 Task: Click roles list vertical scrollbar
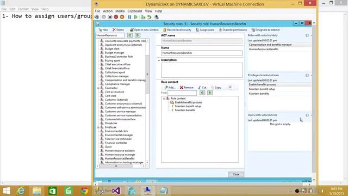147,74
